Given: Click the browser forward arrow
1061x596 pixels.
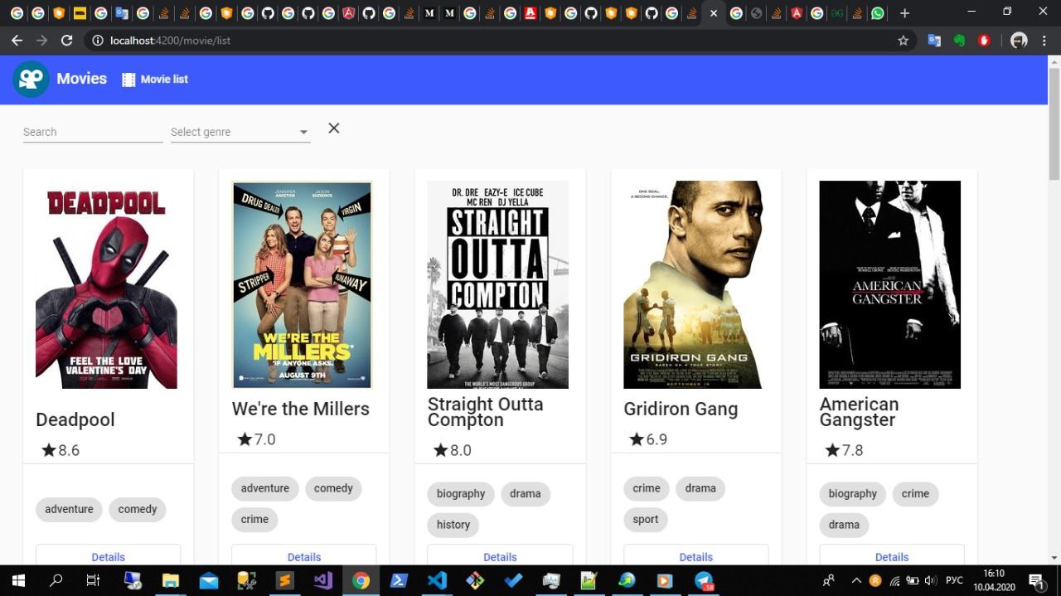Looking at the screenshot, I should [x=42, y=41].
